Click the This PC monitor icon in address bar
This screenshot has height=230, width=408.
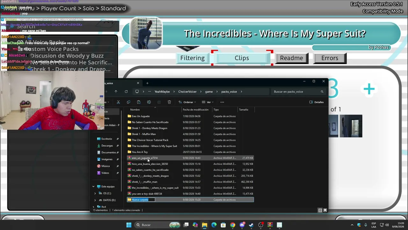pyautogui.click(x=137, y=92)
